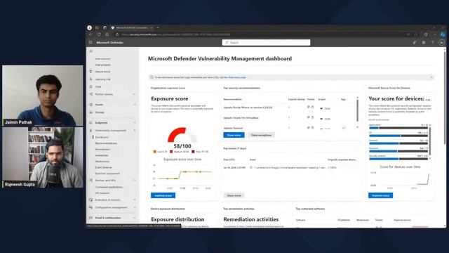Viewport: 449px width, 253px height.
Task: Open the Dashboard item in sidebar
Action: click(x=102, y=137)
